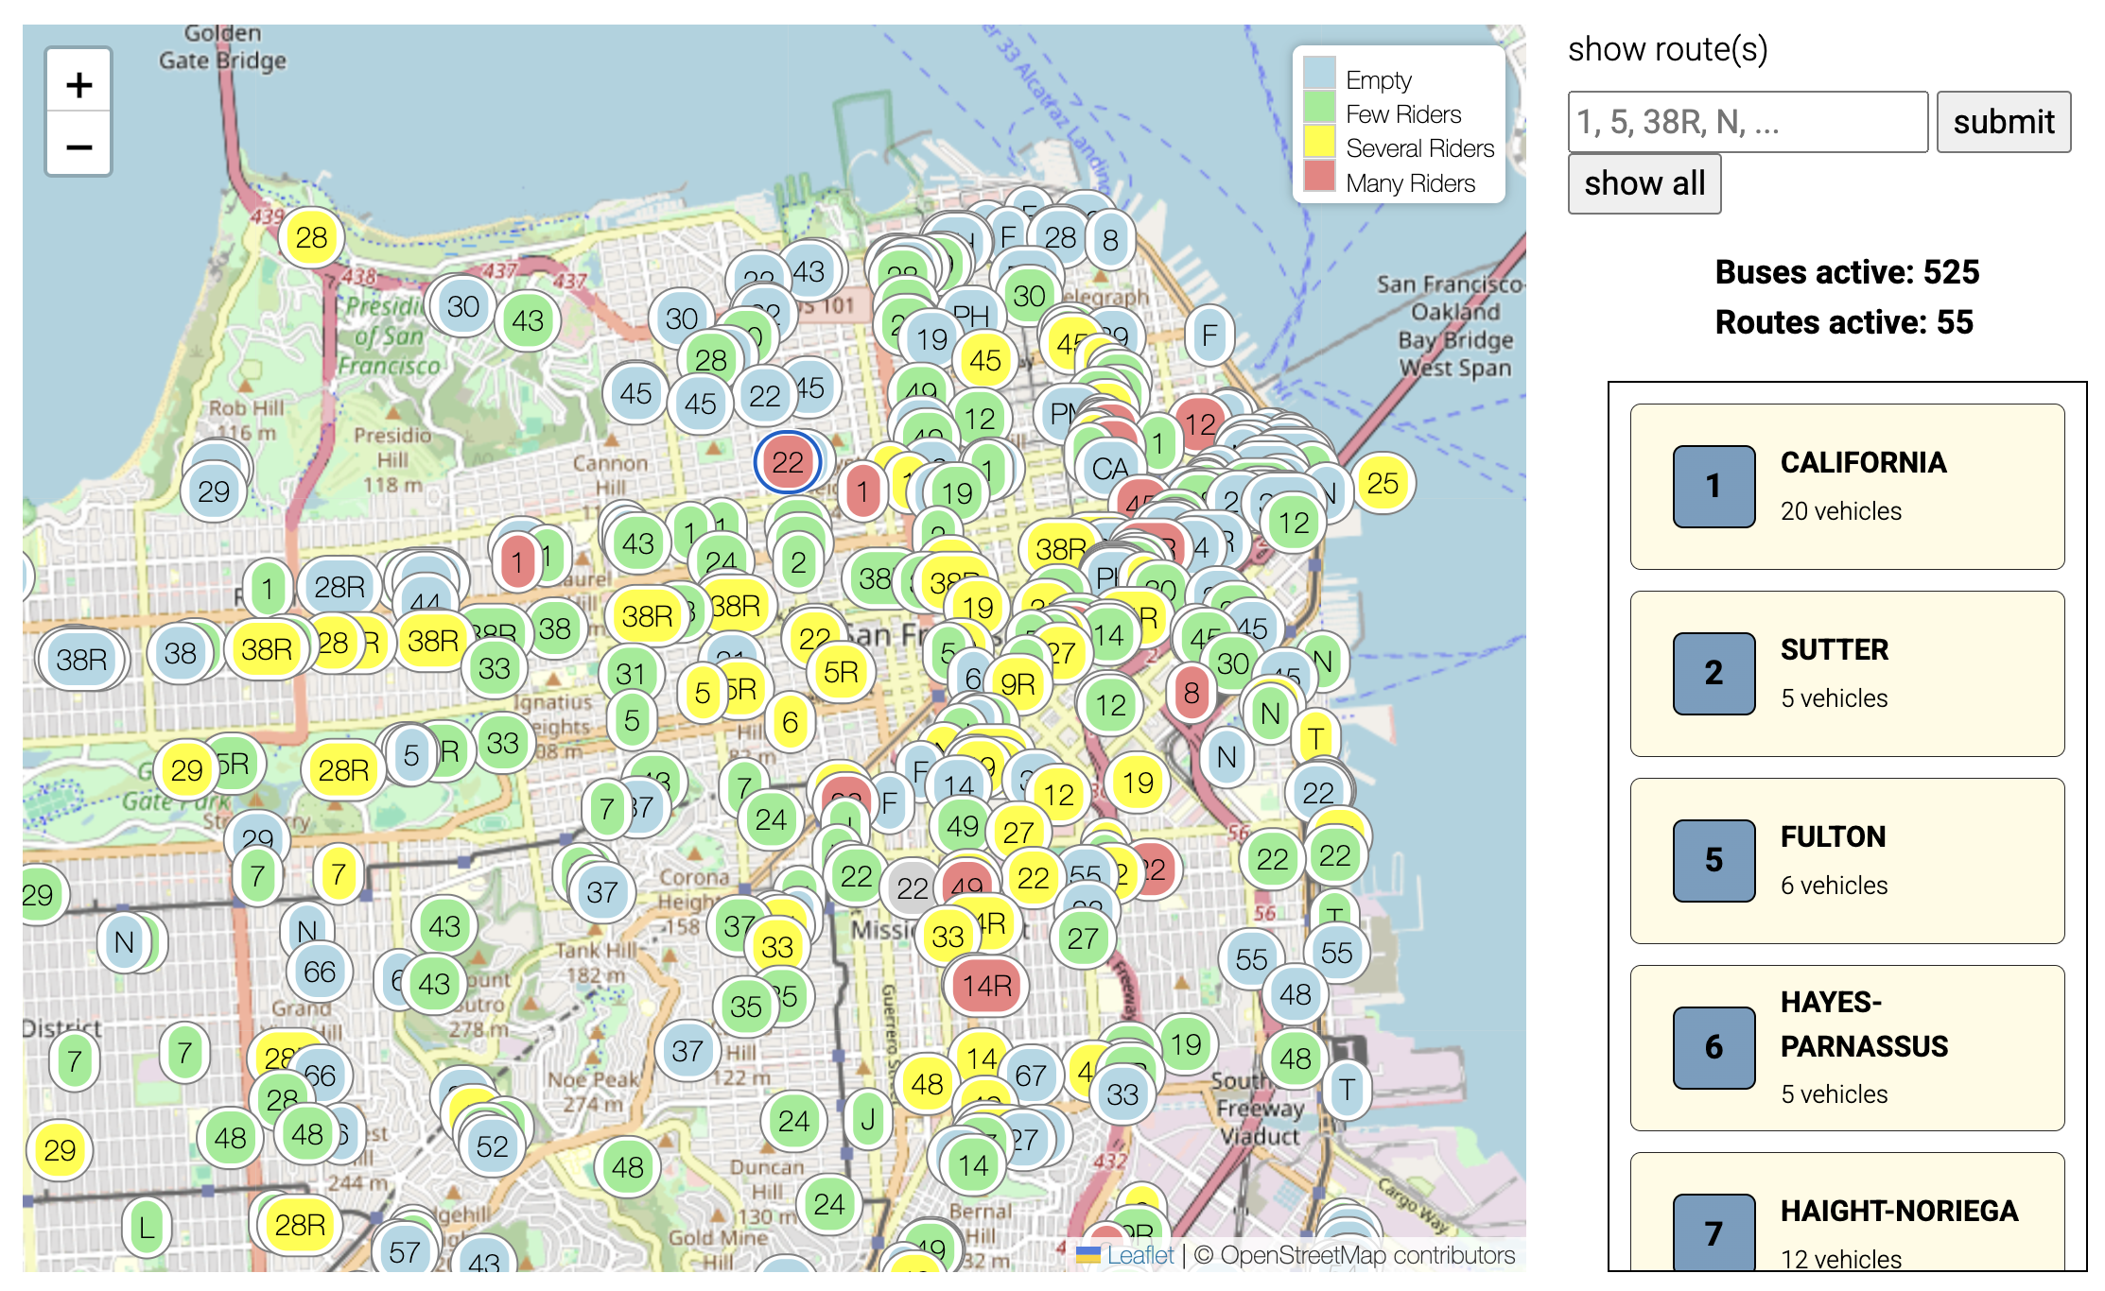
Task: Click the yellow 28 marker near Golden Gate Bridge
Action: [x=311, y=237]
